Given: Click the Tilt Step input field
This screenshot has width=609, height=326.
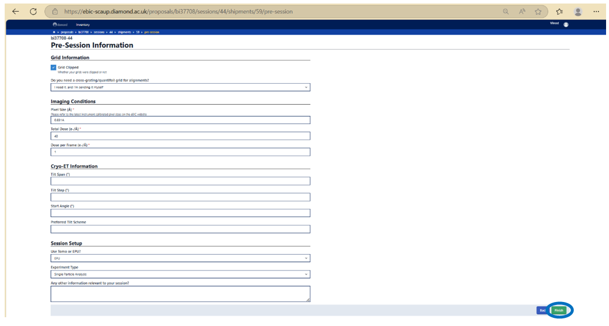Looking at the screenshot, I should pyautogui.click(x=180, y=197).
